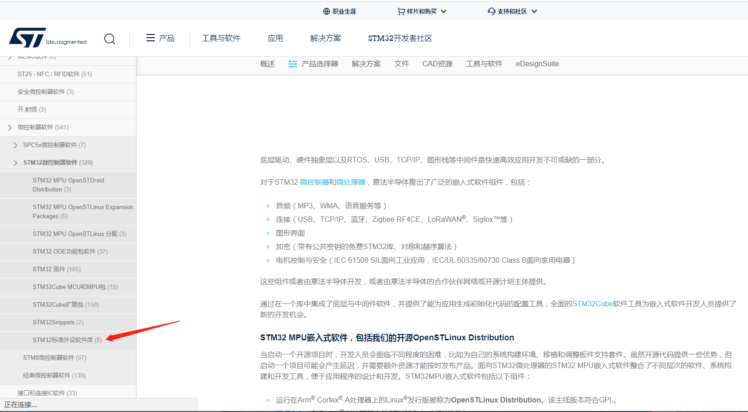
Task: Expand the 微控制器软件 (541) chevron
Action: [10, 128]
